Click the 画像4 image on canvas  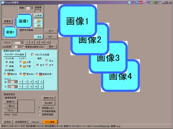(x=120, y=76)
